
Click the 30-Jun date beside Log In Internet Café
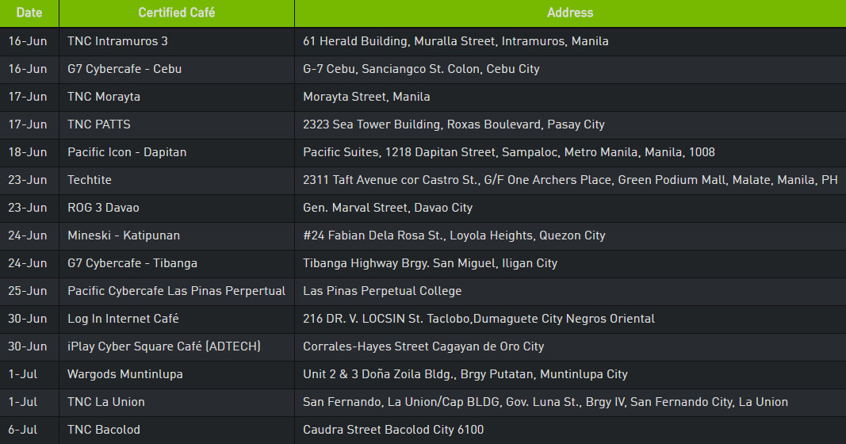(x=29, y=320)
